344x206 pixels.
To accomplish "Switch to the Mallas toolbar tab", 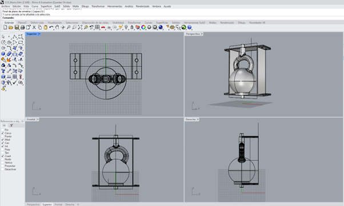I will (213, 23).
